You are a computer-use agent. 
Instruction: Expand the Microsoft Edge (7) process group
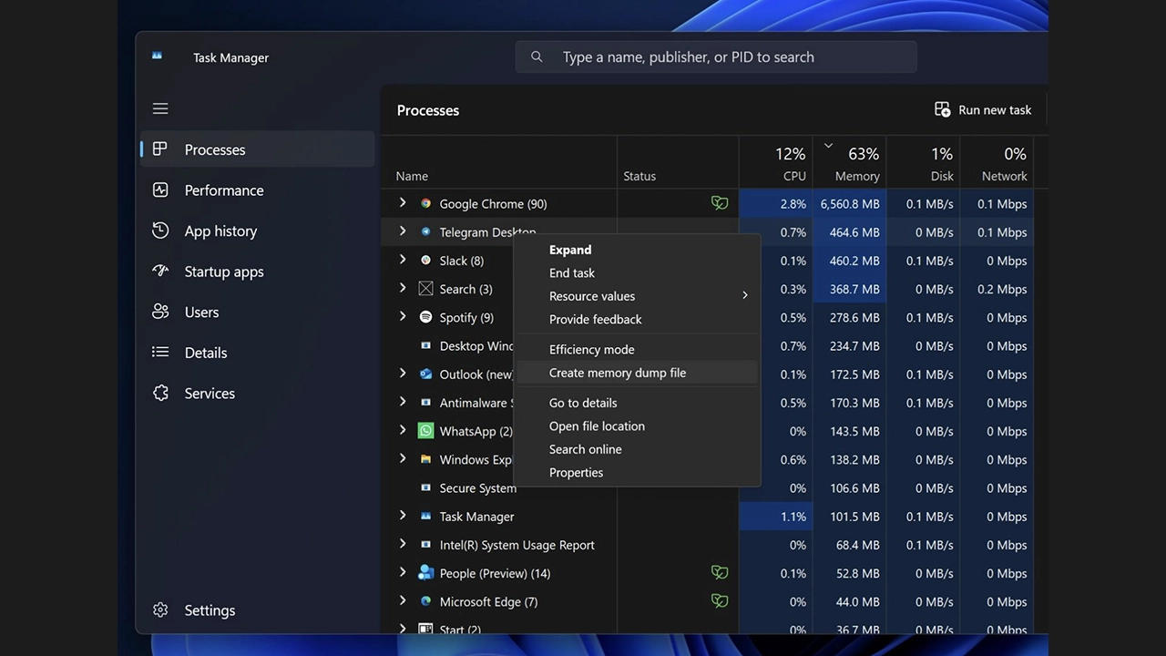(x=403, y=601)
